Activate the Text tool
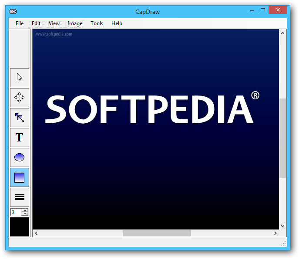The width and height of the screenshot is (299, 259). click(x=20, y=138)
